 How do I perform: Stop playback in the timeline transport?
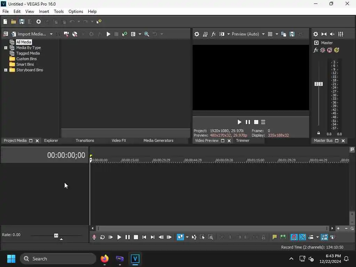coord(136,237)
